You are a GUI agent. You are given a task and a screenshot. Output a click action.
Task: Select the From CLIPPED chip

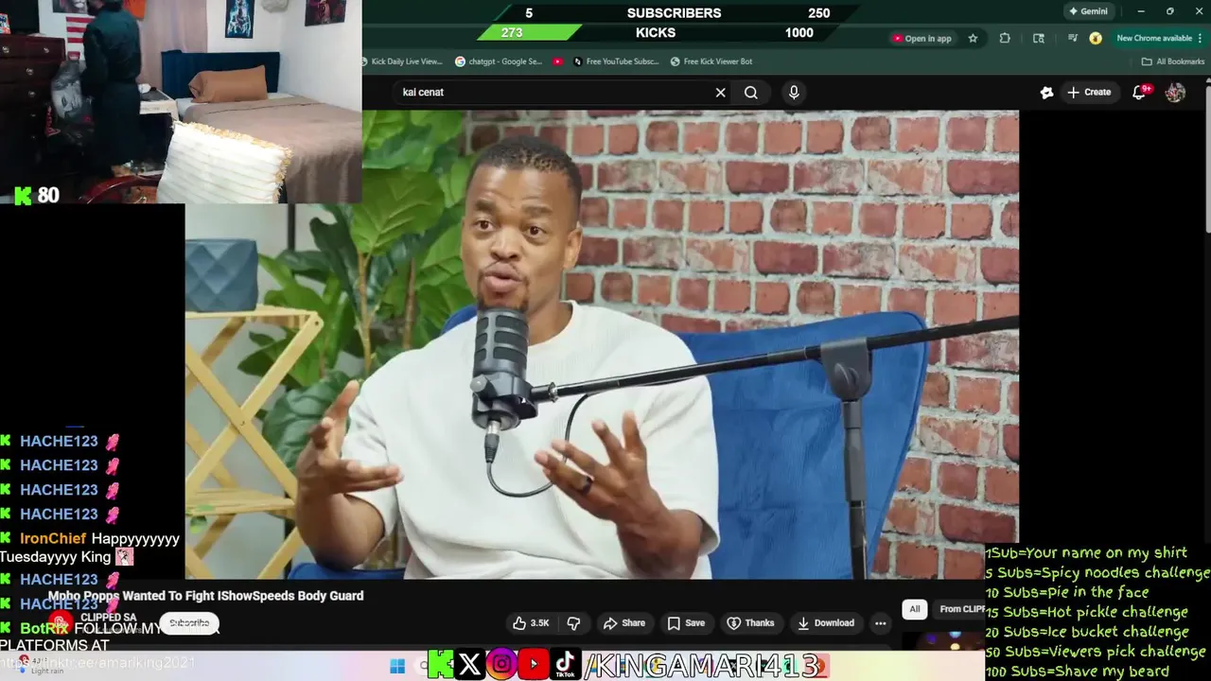click(x=960, y=609)
